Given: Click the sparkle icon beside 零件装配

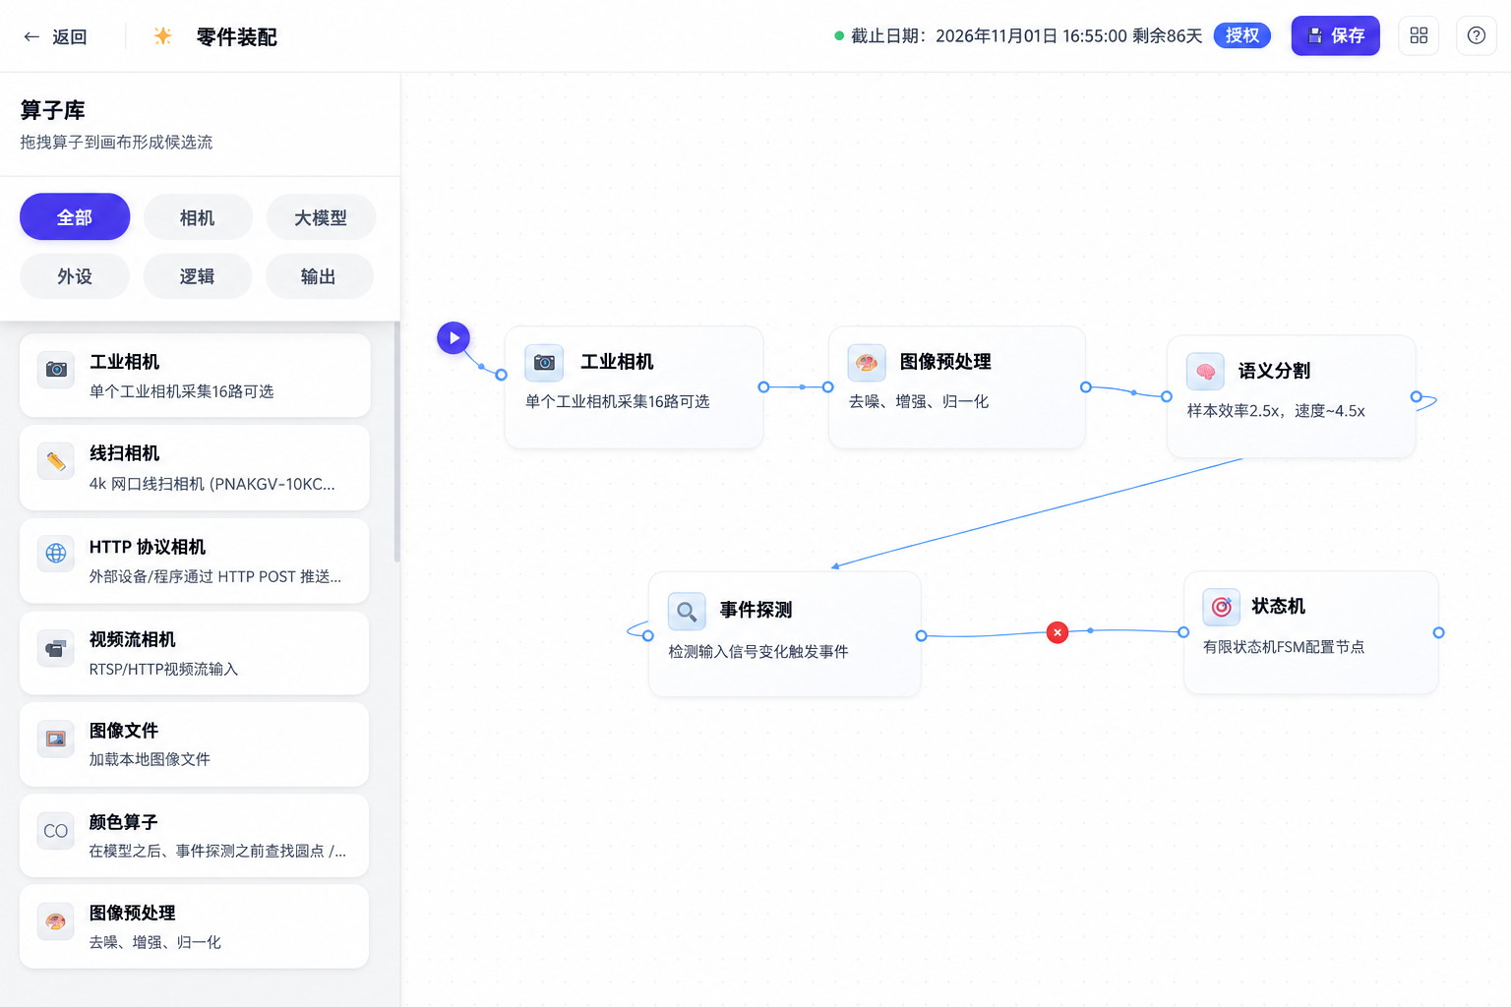Looking at the screenshot, I should tap(163, 36).
